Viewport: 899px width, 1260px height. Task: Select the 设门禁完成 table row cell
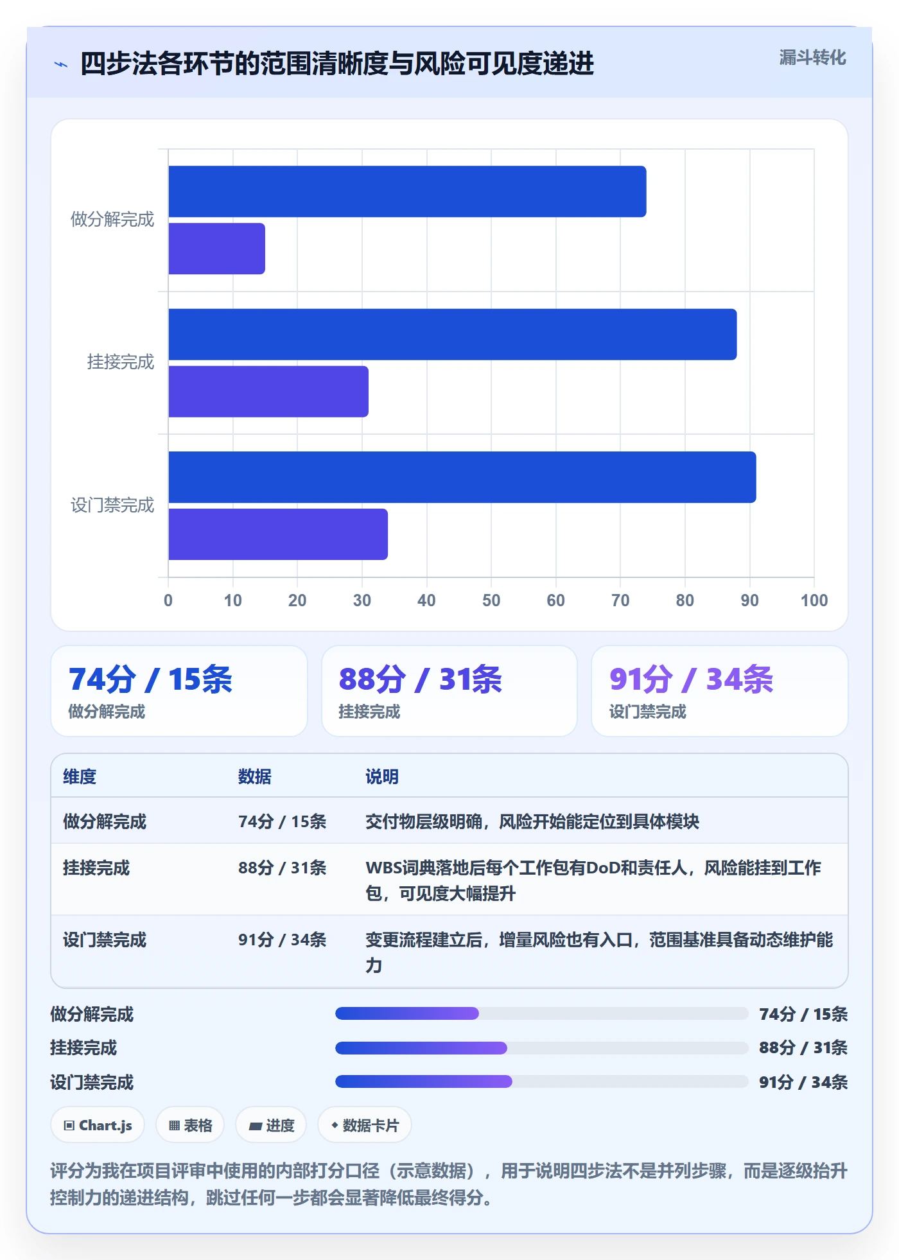(x=105, y=940)
